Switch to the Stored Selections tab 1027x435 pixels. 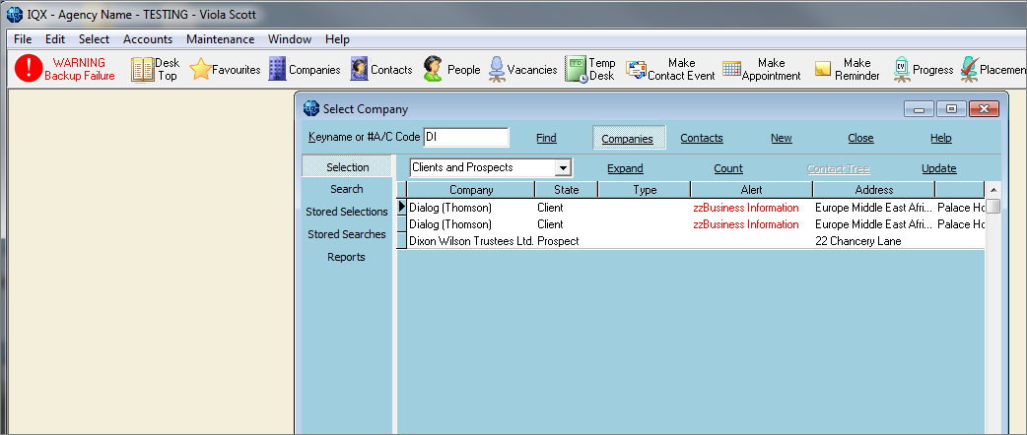[347, 212]
